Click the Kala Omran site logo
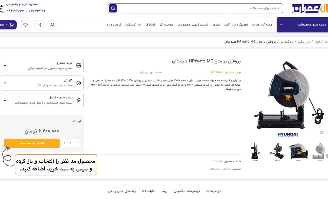 (310, 8)
